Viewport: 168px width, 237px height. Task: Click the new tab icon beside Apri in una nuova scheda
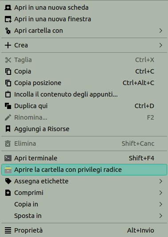click(8, 8)
